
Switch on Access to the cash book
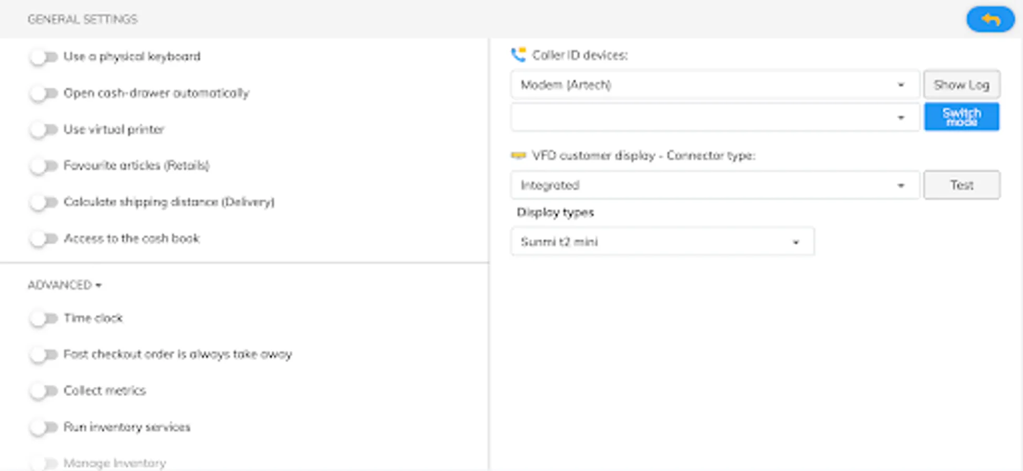click(43, 239)
